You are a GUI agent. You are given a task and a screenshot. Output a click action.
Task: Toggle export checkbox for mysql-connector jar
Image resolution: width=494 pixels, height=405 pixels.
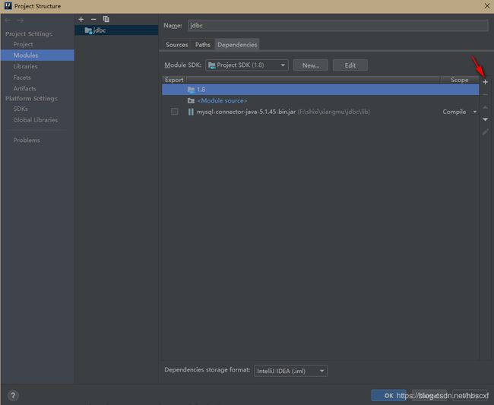point(174,112)
